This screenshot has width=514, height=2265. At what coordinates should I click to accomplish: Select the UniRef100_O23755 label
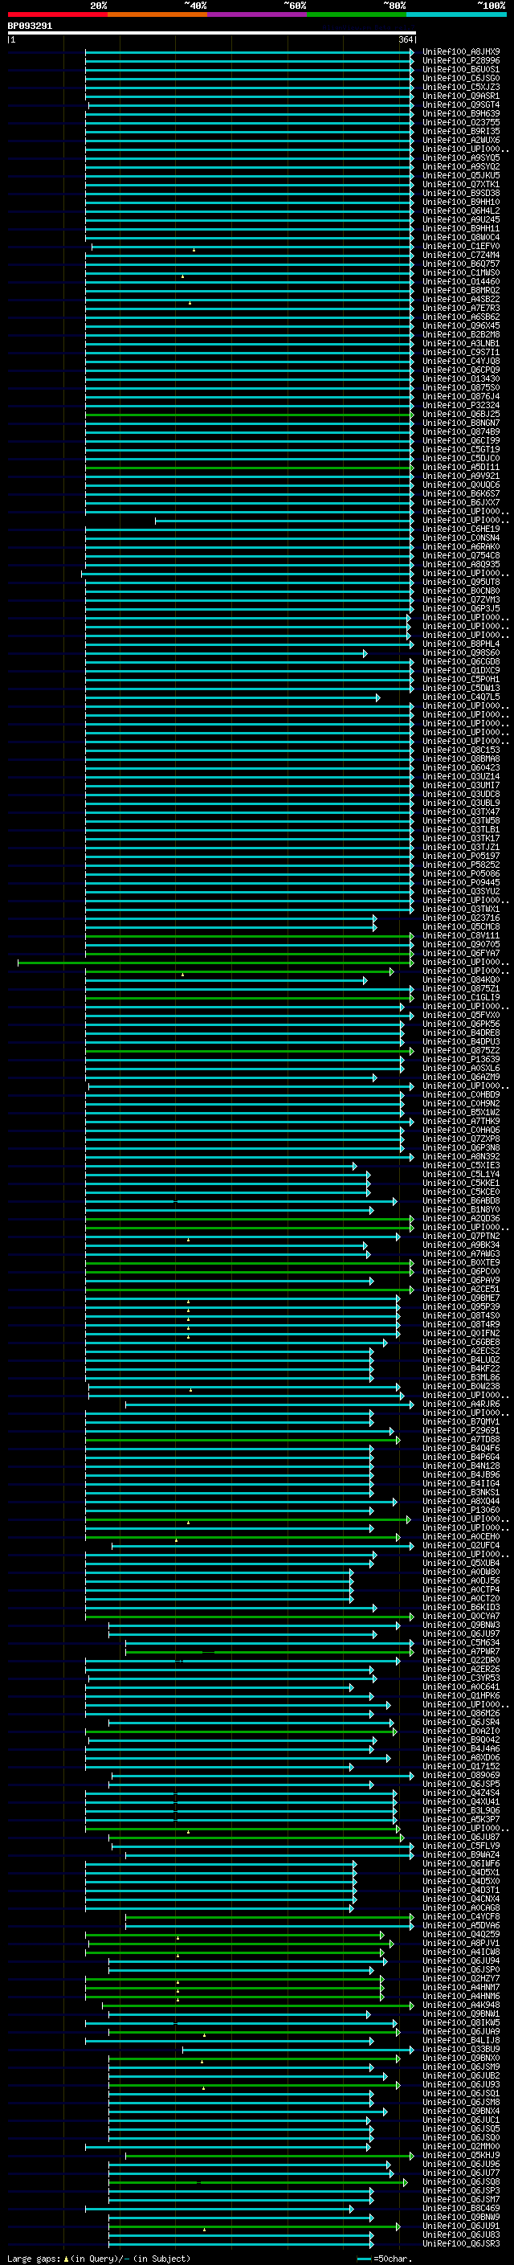tap(461, 122)
